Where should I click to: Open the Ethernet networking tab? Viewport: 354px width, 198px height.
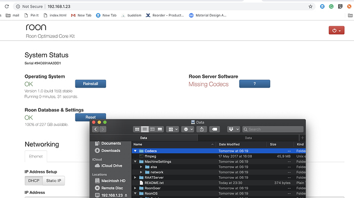click(x=36, y=157)
